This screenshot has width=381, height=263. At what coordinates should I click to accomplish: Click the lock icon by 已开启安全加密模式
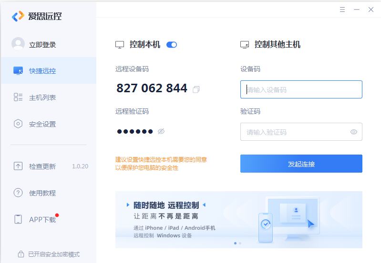coord(21,254)
